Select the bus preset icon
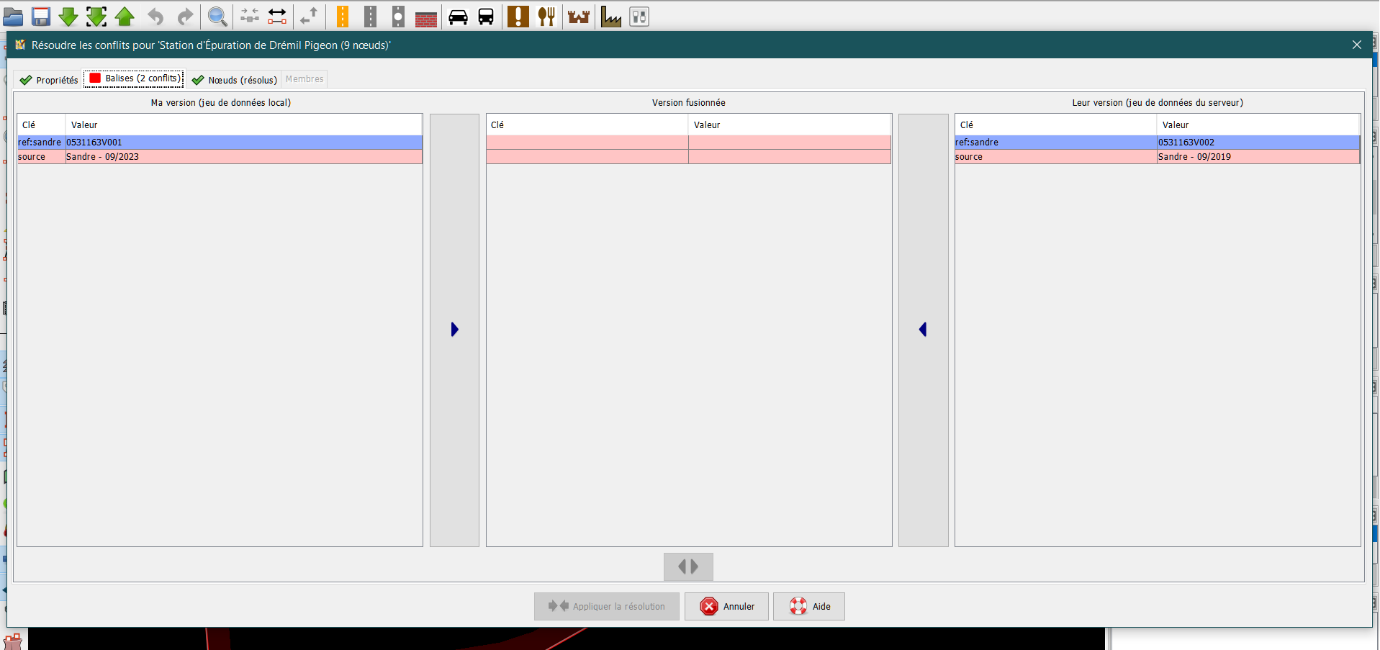This screenshot has width=1380, height=650. coord(486,17)
